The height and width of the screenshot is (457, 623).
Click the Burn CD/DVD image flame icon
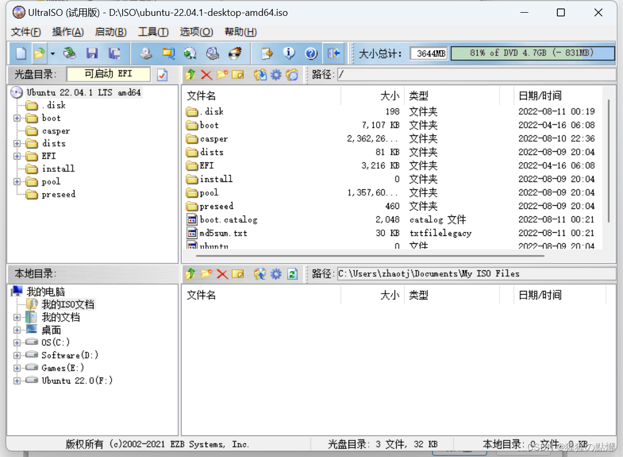[235, 53]
